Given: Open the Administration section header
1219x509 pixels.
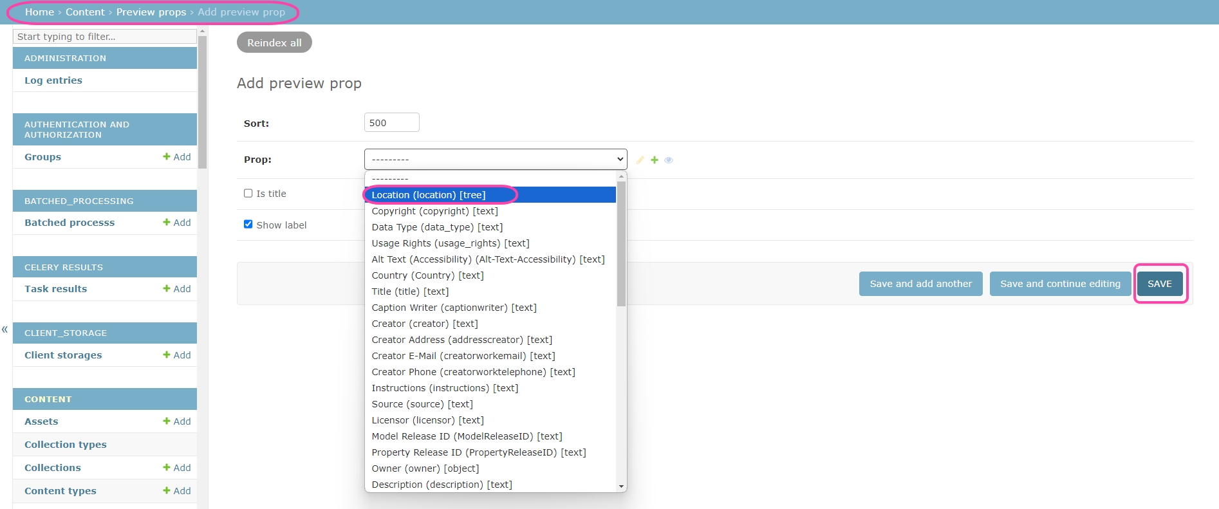Looking at the screenshot, I should point(65,58).
